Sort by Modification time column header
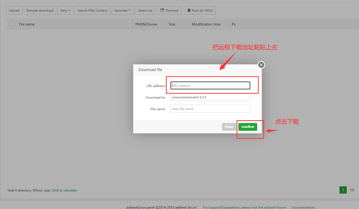Screen dimensions: 359x209 click(206, 24)
